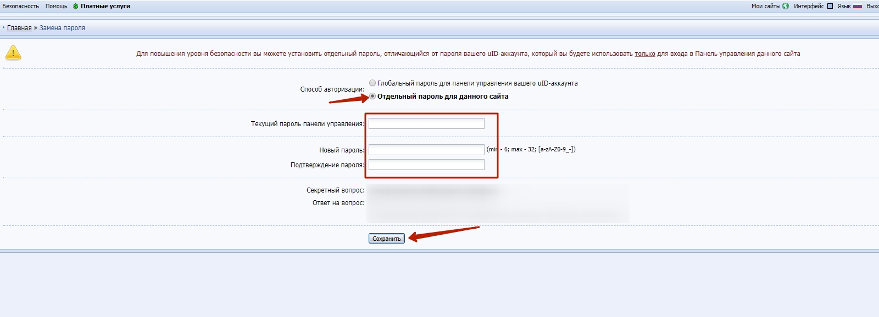This screenshot has height=317, width=879.
Task: Click the breadcrumb arrow before Главная
Action: point(3,27)
